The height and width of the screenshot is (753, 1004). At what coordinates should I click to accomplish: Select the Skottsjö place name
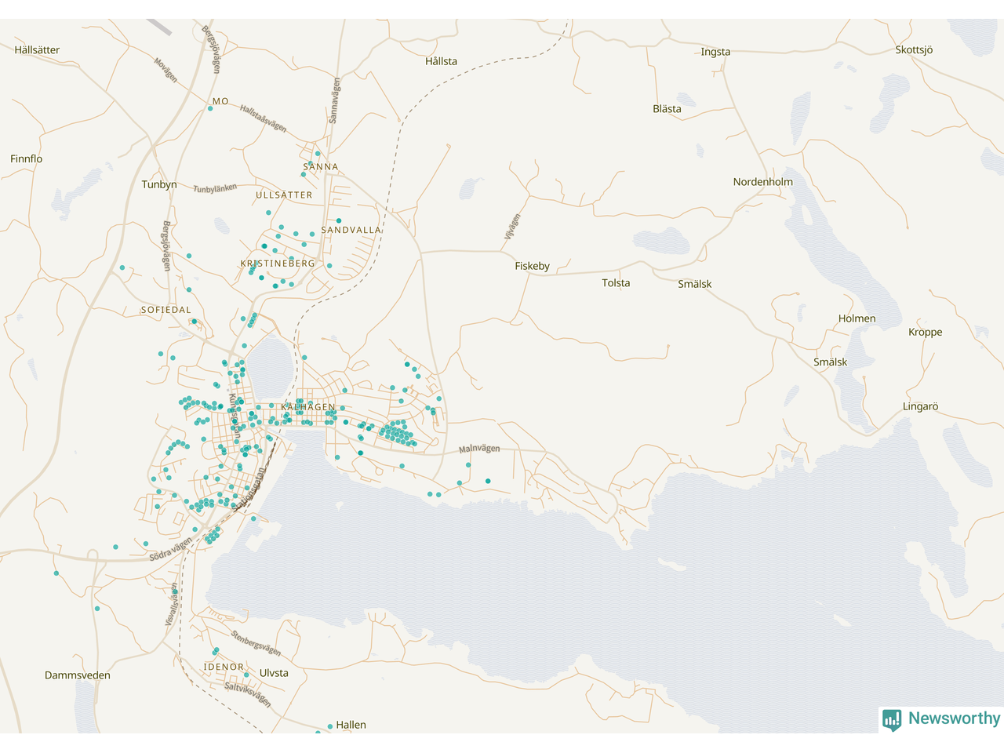tap(914, 50)
